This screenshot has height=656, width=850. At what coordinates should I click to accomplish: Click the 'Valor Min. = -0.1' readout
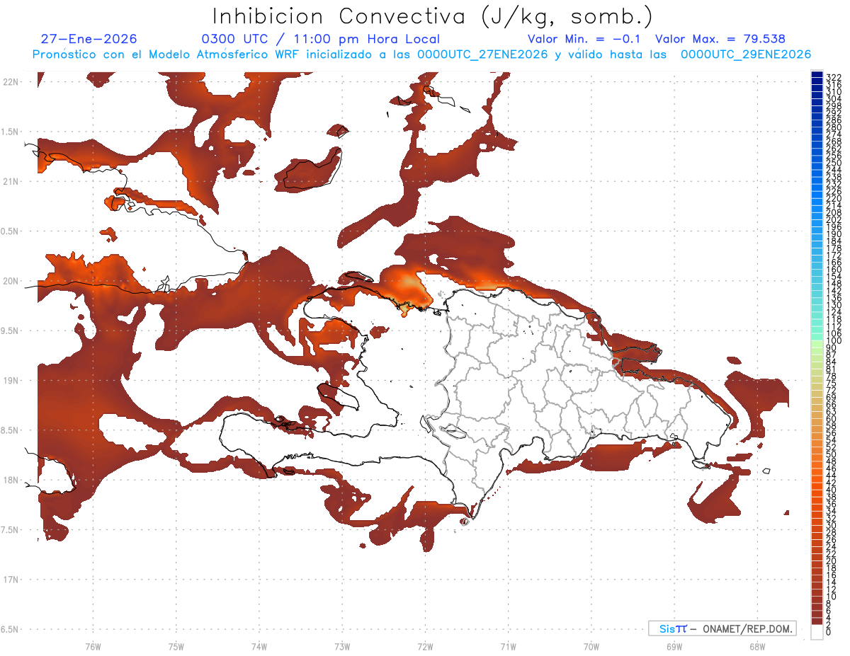[584, 40]
